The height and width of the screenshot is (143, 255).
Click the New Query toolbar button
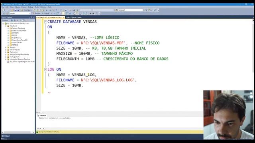click(x=27, y=10)
